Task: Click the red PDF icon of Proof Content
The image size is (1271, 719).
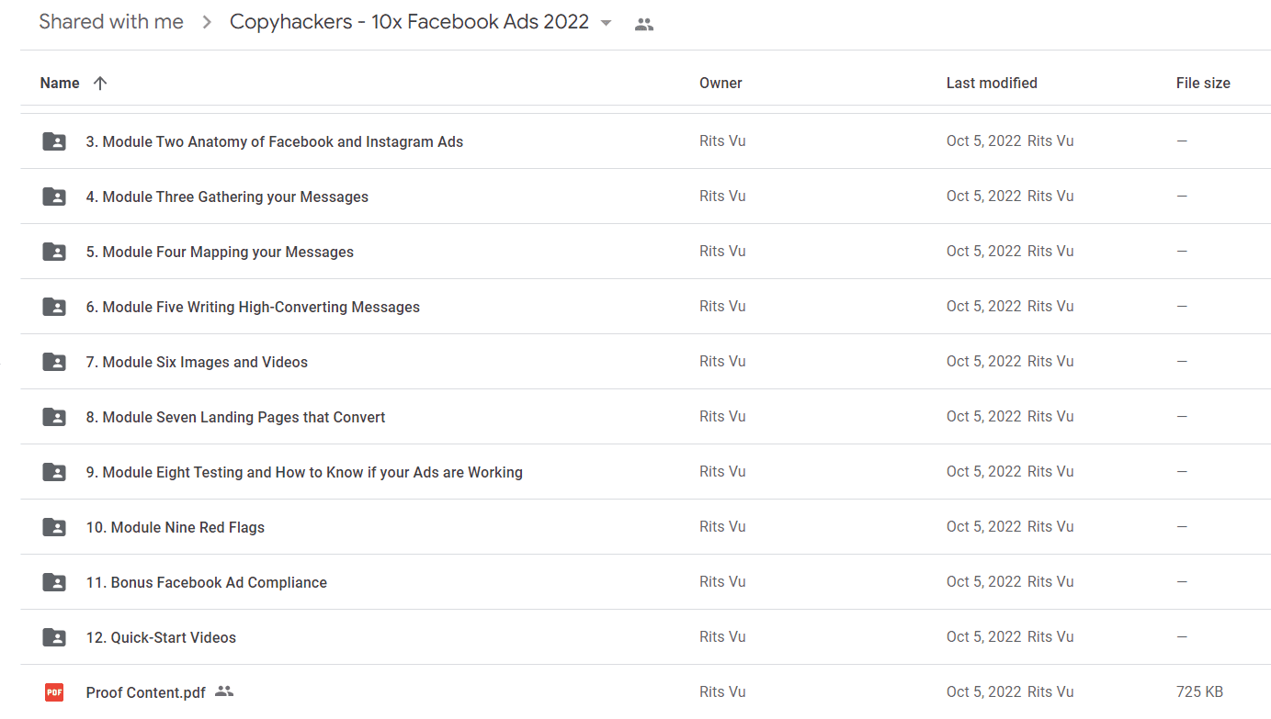Action: [54, 692]
